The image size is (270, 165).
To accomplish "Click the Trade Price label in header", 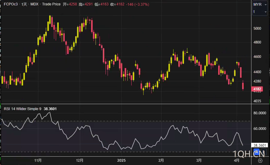I will pyautogui.click(x=51, y=4).
